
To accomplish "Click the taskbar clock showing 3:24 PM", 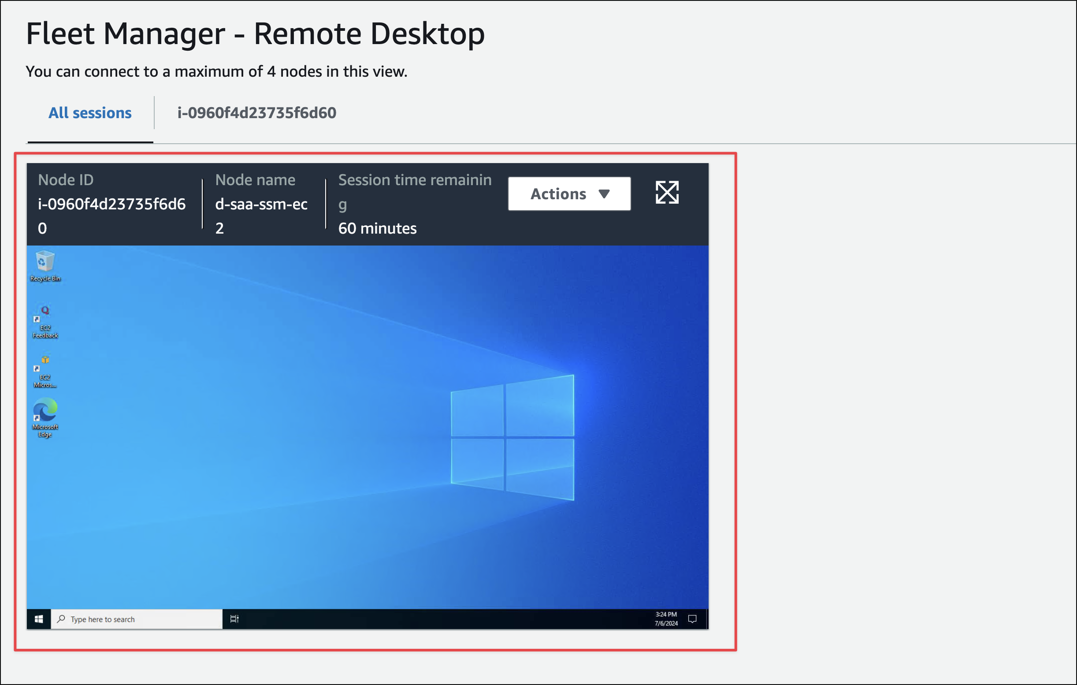I will pyautogui.click(x=666, y=619).
